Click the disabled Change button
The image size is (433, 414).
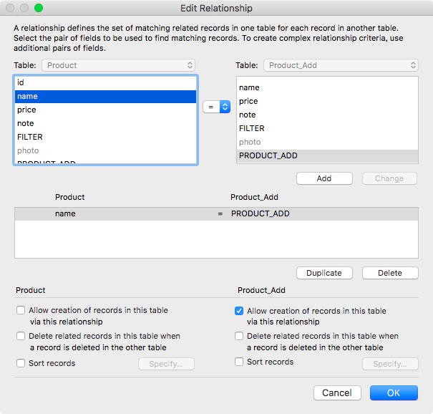coord(389,178)
